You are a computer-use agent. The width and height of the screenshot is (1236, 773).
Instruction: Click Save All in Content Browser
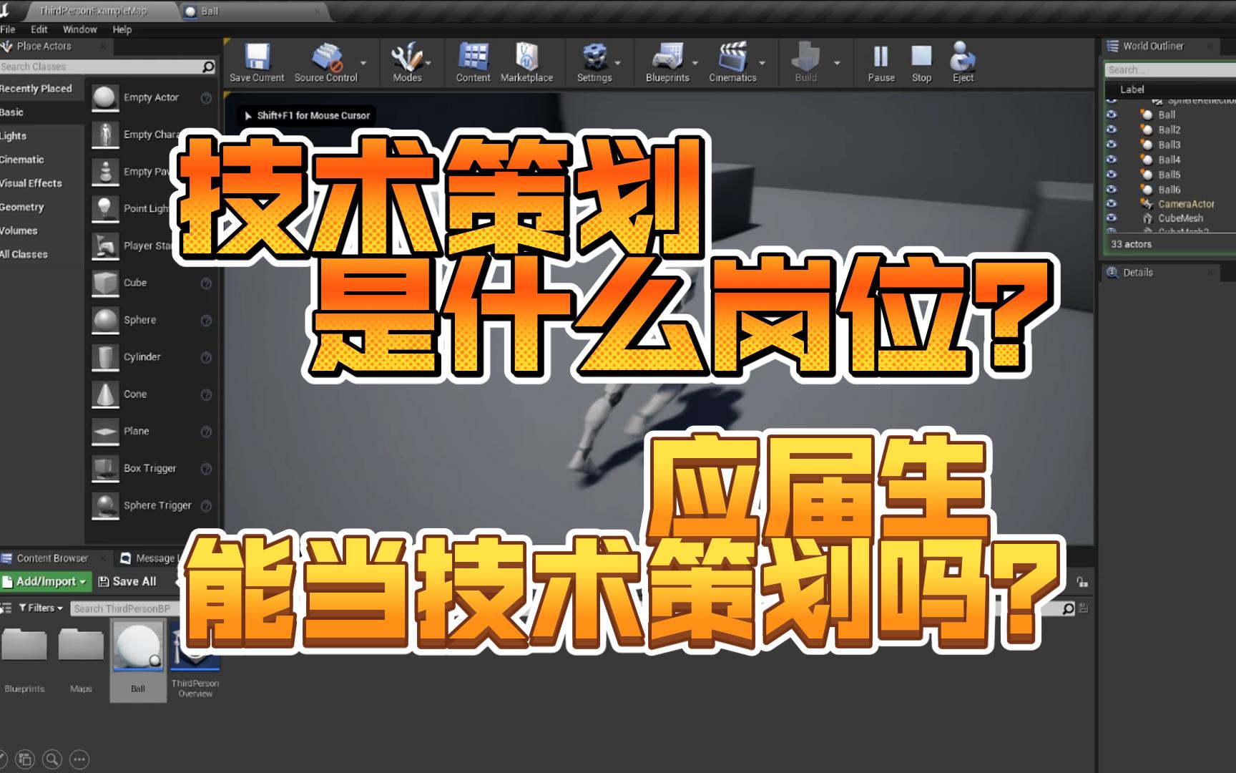127,582
